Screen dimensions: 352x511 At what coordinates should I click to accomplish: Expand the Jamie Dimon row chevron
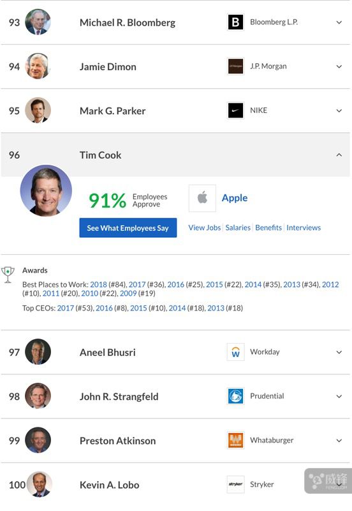pyautogui.click(x=339, y=66)
